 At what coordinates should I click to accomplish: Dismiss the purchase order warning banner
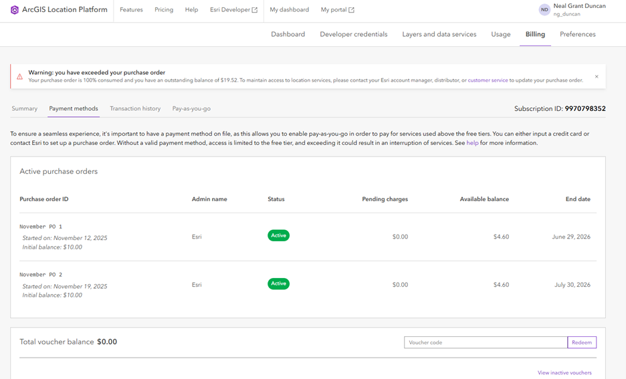tap(597, 77)
